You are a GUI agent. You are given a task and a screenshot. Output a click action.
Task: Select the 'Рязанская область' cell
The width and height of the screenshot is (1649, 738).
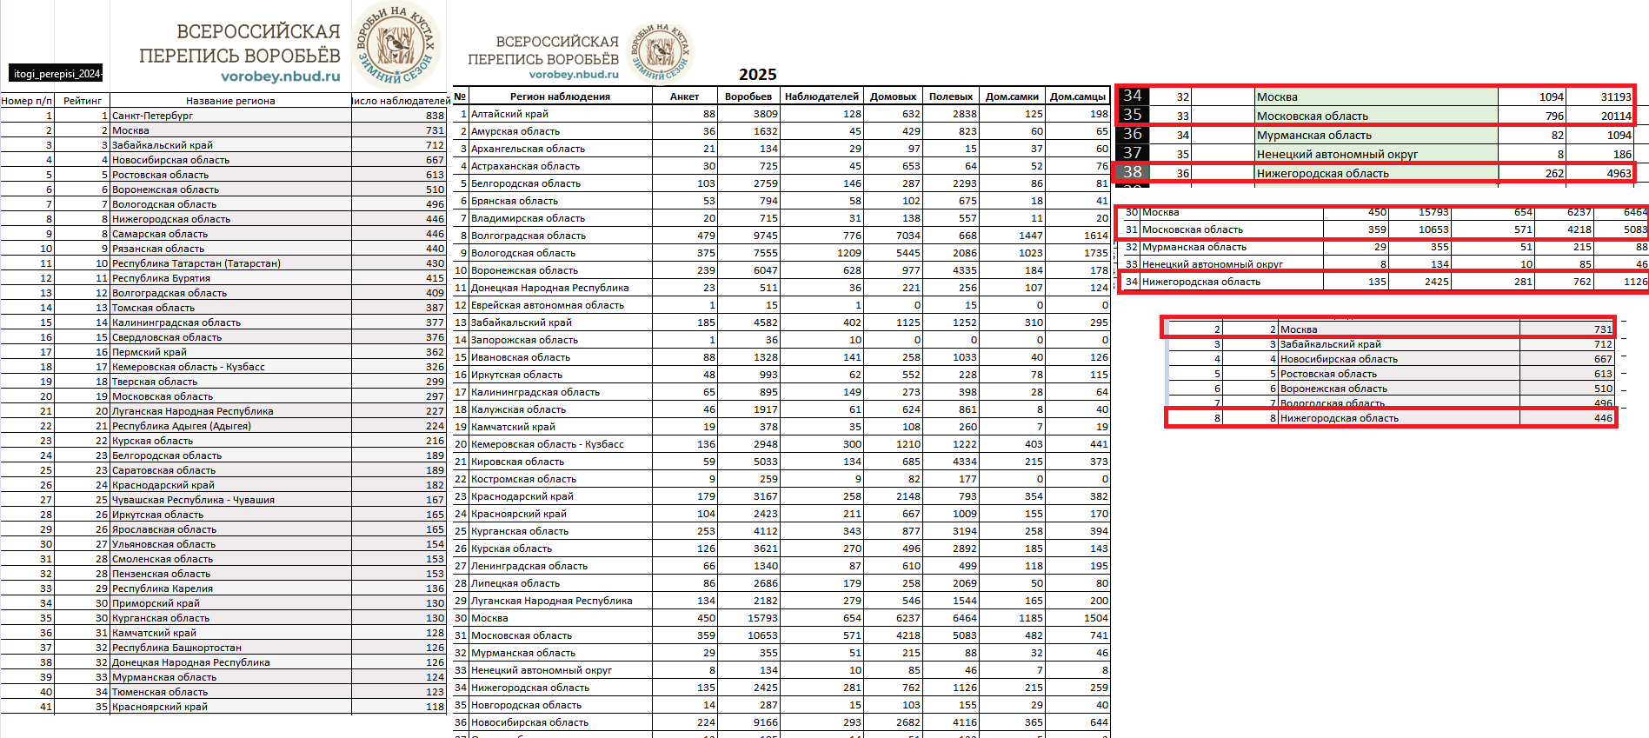tap(230, 249)
